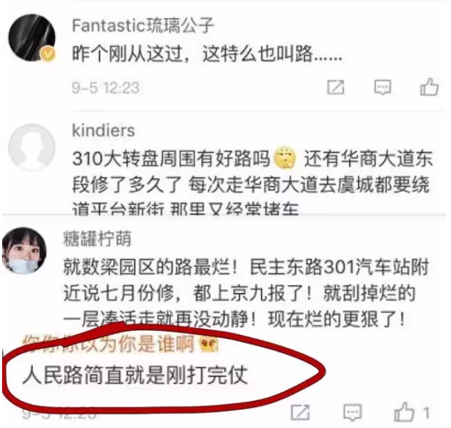Screen dimensions: 451x428
Task: Tap the emoji in kindiers comment
Action: coord(284,158)
